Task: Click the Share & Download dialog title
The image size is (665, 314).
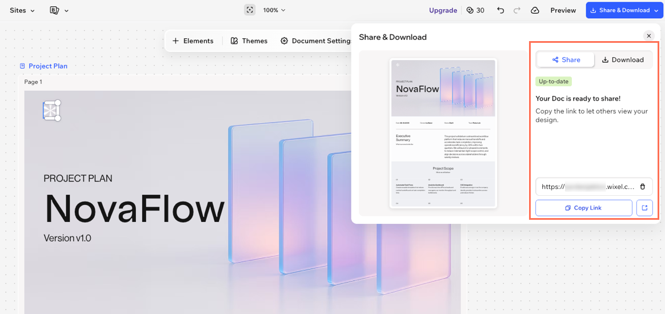Action: pos(392,37)
